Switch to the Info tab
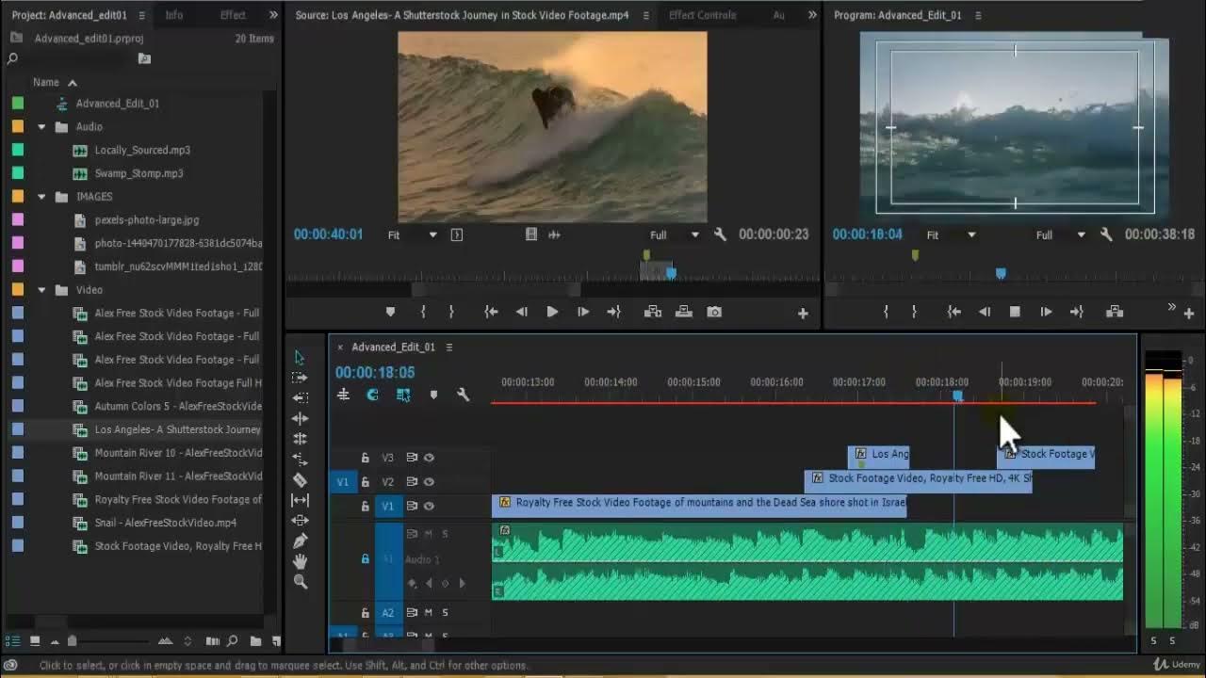The width and height of the screenshot is (1206, 678). pos(174,15)
